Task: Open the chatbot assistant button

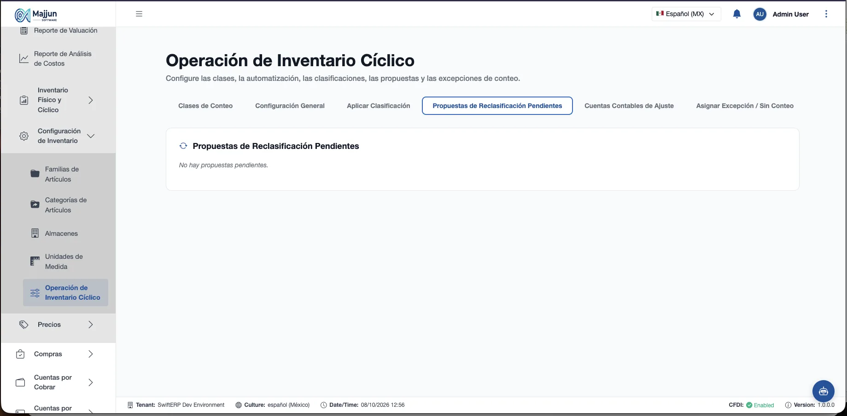Action: [824, 391]
